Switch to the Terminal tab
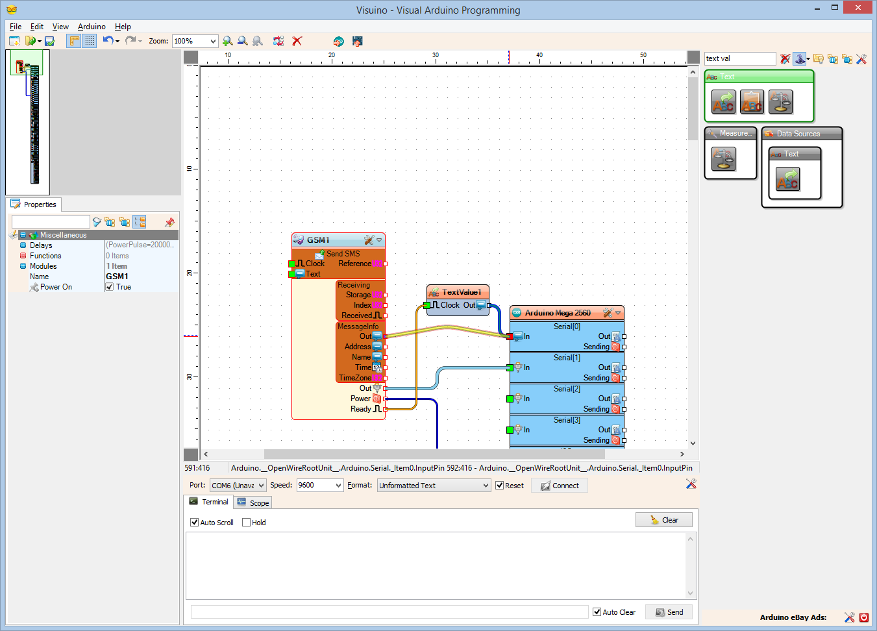 pyautogui.click(x=209, y=502)
